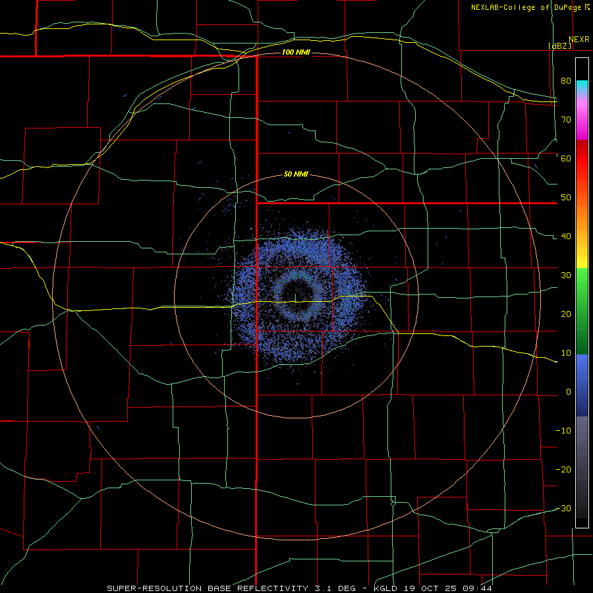Click the 100 NMI range ring label
This screenshot has height=593, width=593.
coord(296,52)
